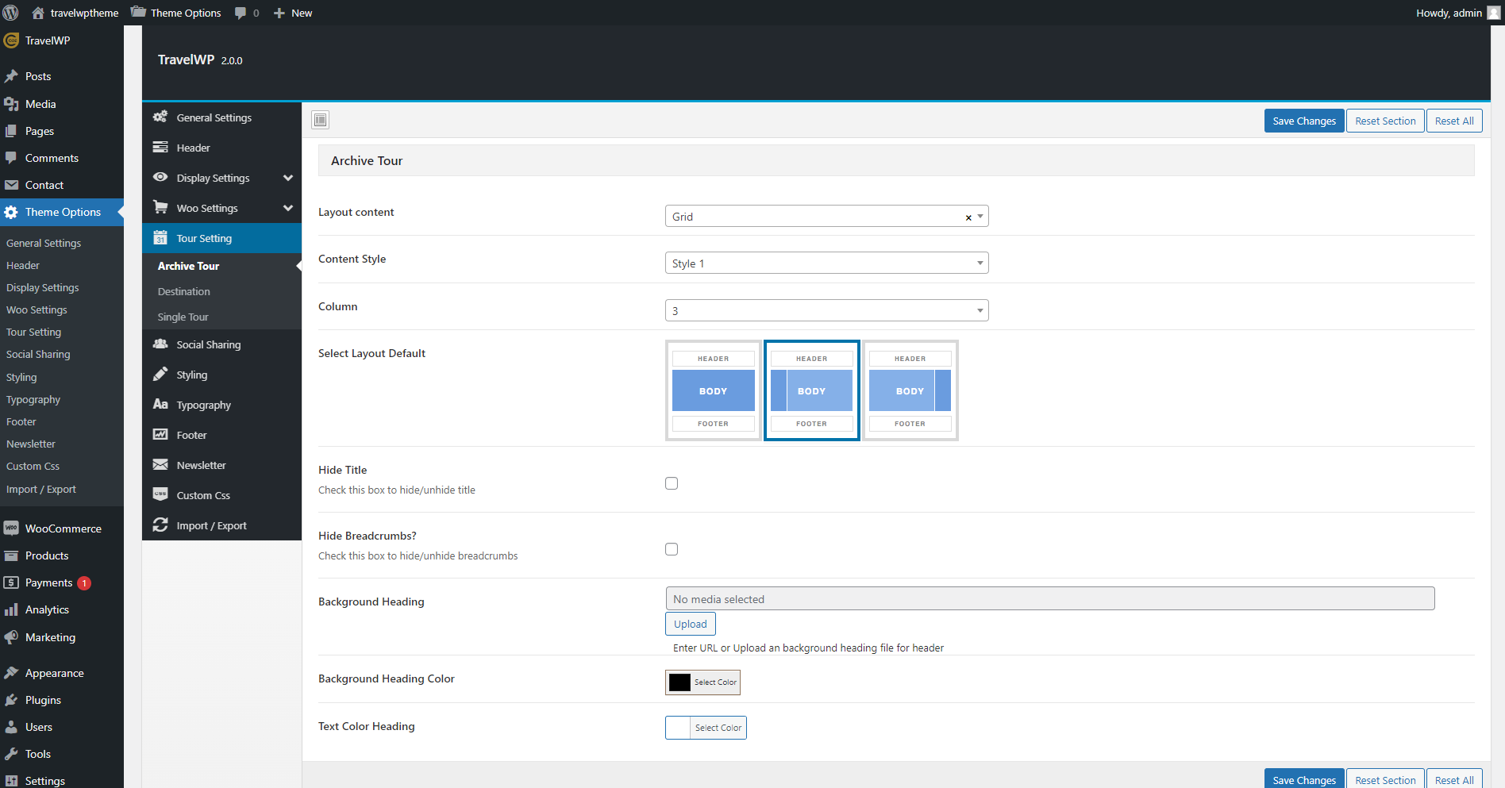Select the right sidebar layout thumbnail
The height and width of the screenshot is (788, 1505).
pos(910,390)
